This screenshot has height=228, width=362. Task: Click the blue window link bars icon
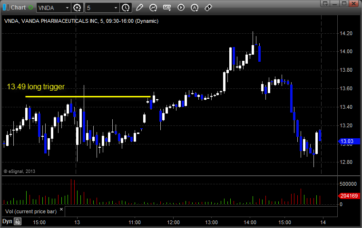[x=6, y=7]
